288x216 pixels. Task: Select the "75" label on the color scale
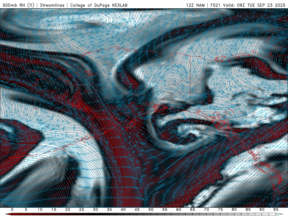point(220,210)
